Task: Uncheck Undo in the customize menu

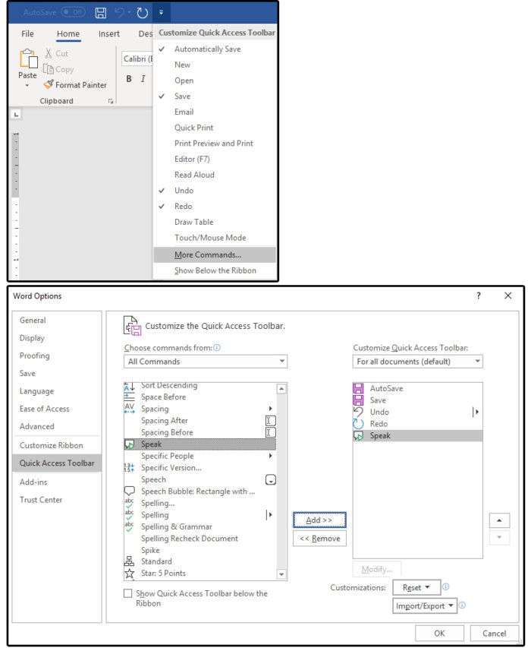Action: [x=215, y=190]
